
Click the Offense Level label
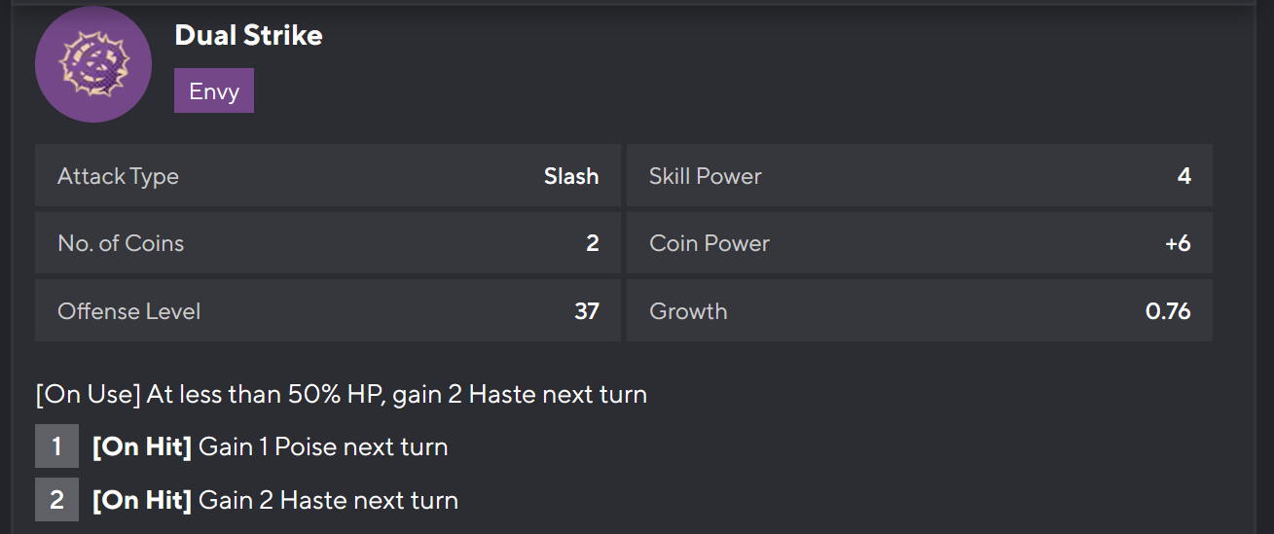click(128, 311)
